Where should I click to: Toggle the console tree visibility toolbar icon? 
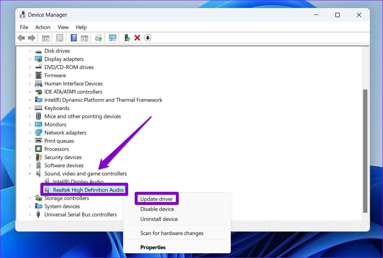[x=46, y=37]
